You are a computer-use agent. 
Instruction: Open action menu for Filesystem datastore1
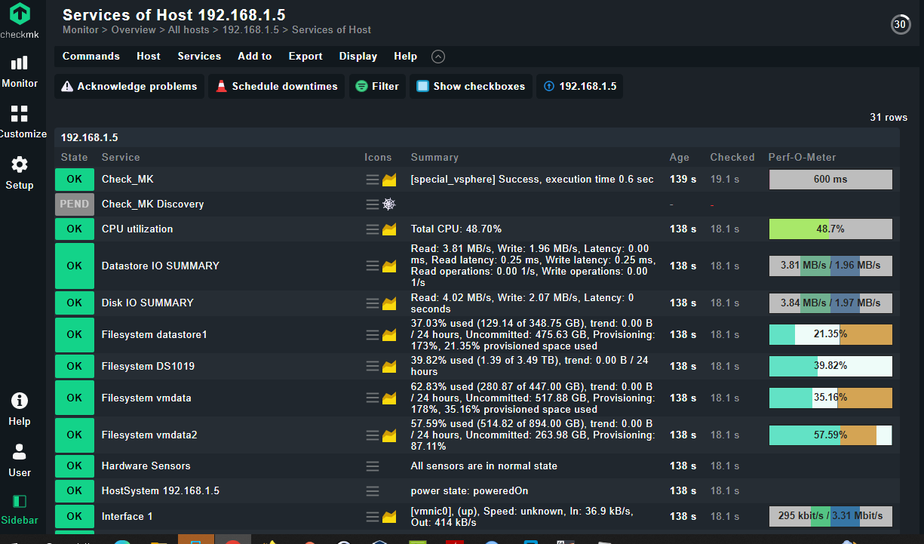pyautogui.click(x=373, y=335)
